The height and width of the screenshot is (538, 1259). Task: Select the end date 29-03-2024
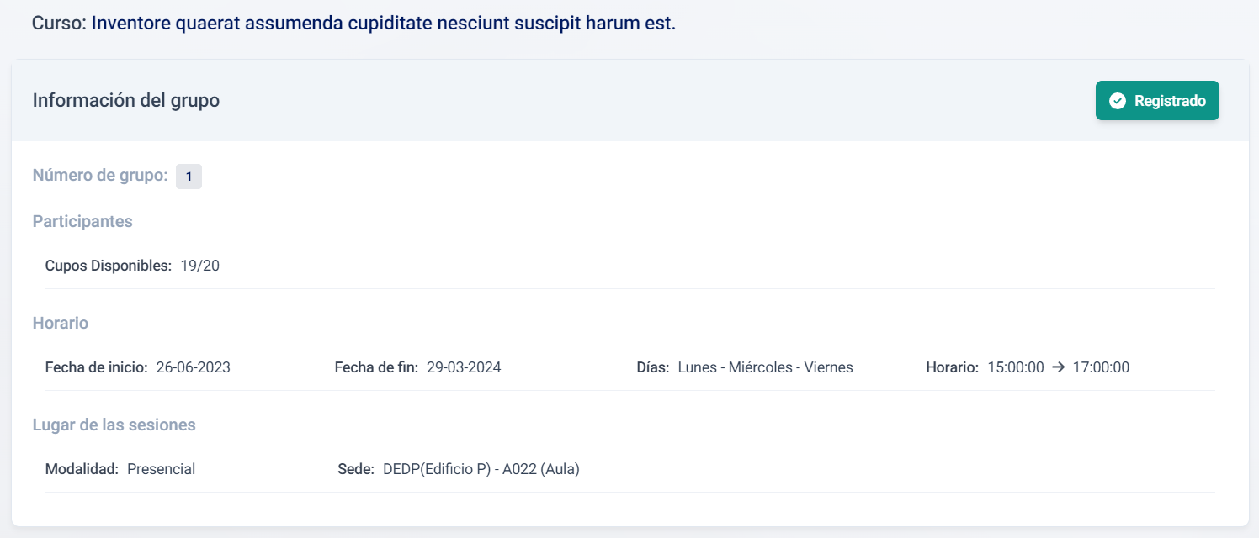[x=464, y=367]
